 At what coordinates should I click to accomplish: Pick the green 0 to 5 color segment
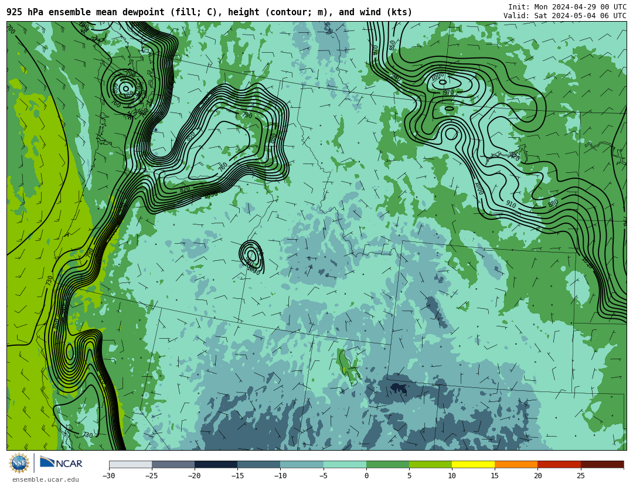pyautogui.click(x=387, y=465)
